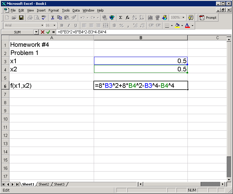Click Increase Indent icon
This screenshot has height=194, width=233.
(x=158, y=26)
